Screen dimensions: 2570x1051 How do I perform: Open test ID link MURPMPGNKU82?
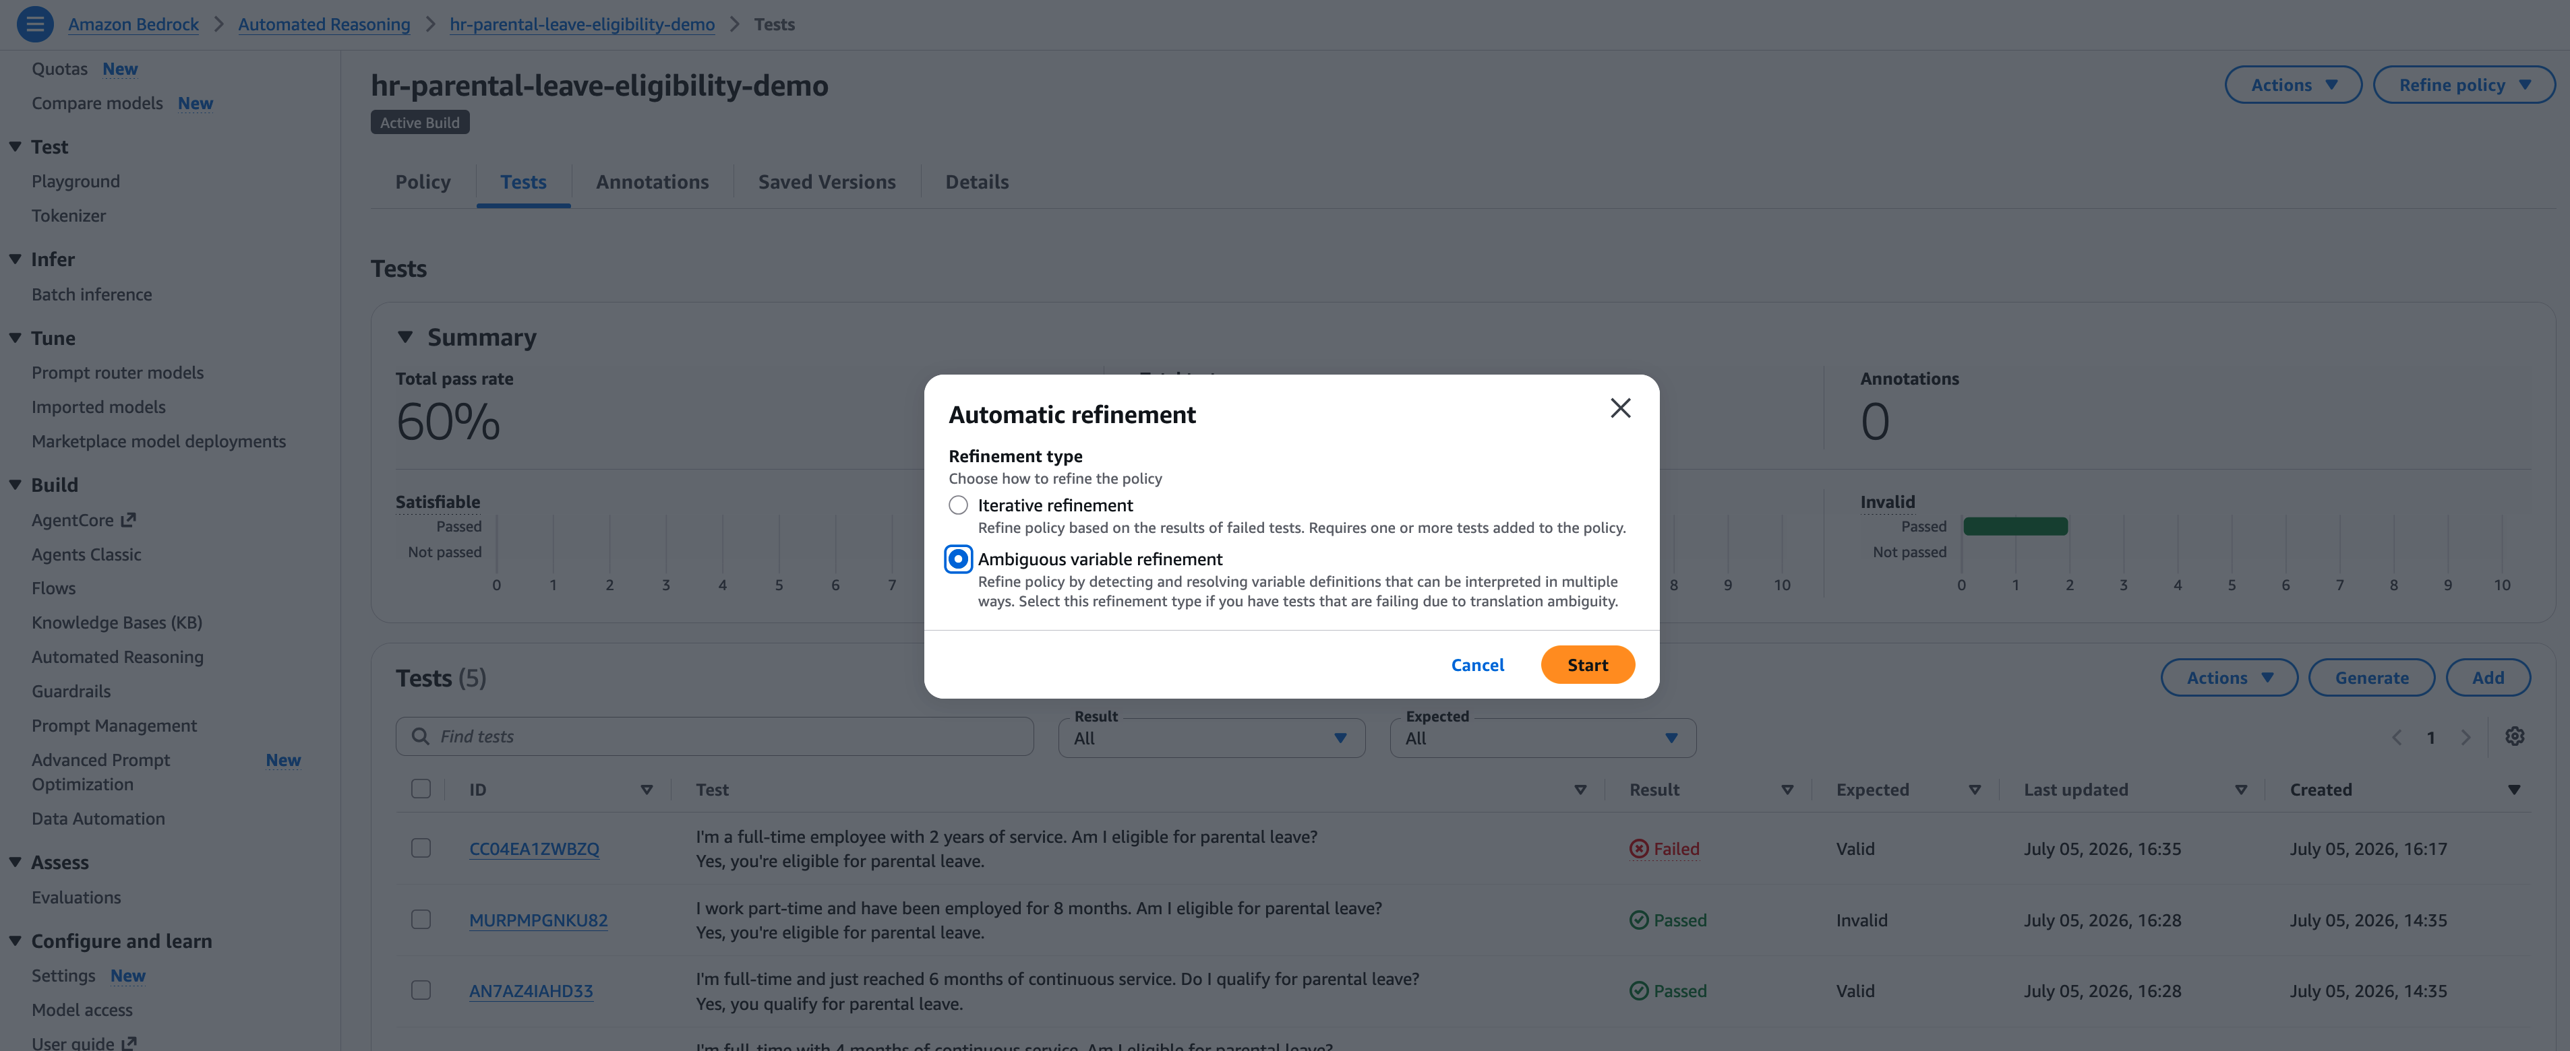coord(538,920)
